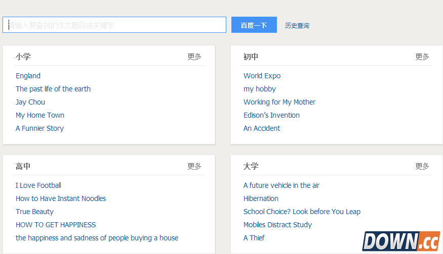Open Edison's Invention essay link

coord(271,115)
